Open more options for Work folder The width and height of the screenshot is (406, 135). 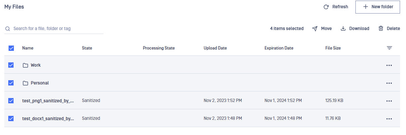(389, 65)
